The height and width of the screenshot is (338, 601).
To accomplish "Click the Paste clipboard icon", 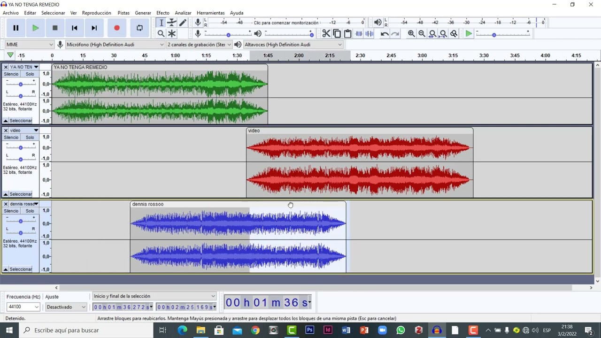I will click(x=347, y=33).
